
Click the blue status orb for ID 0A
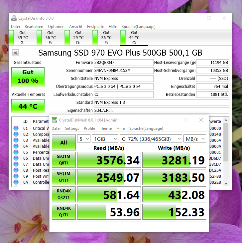(x=16, y=182)
